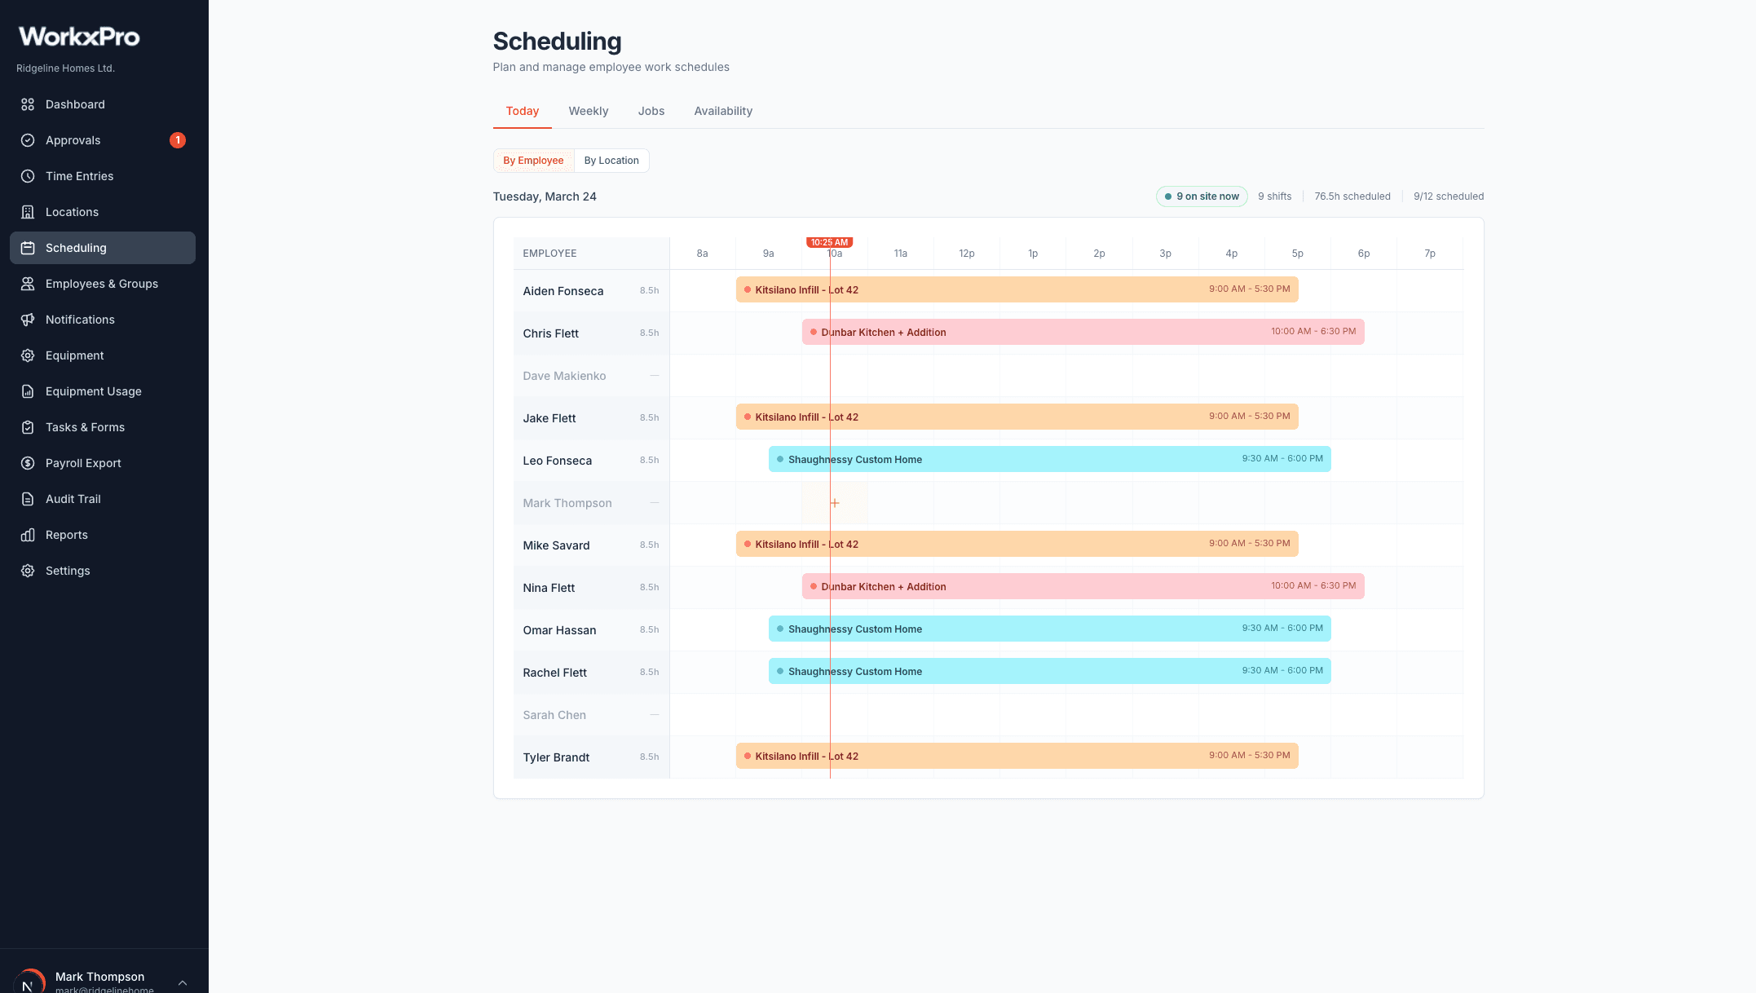Switch to By Location view
This screenshot has width=1756, height=993.
pos(611,161)
